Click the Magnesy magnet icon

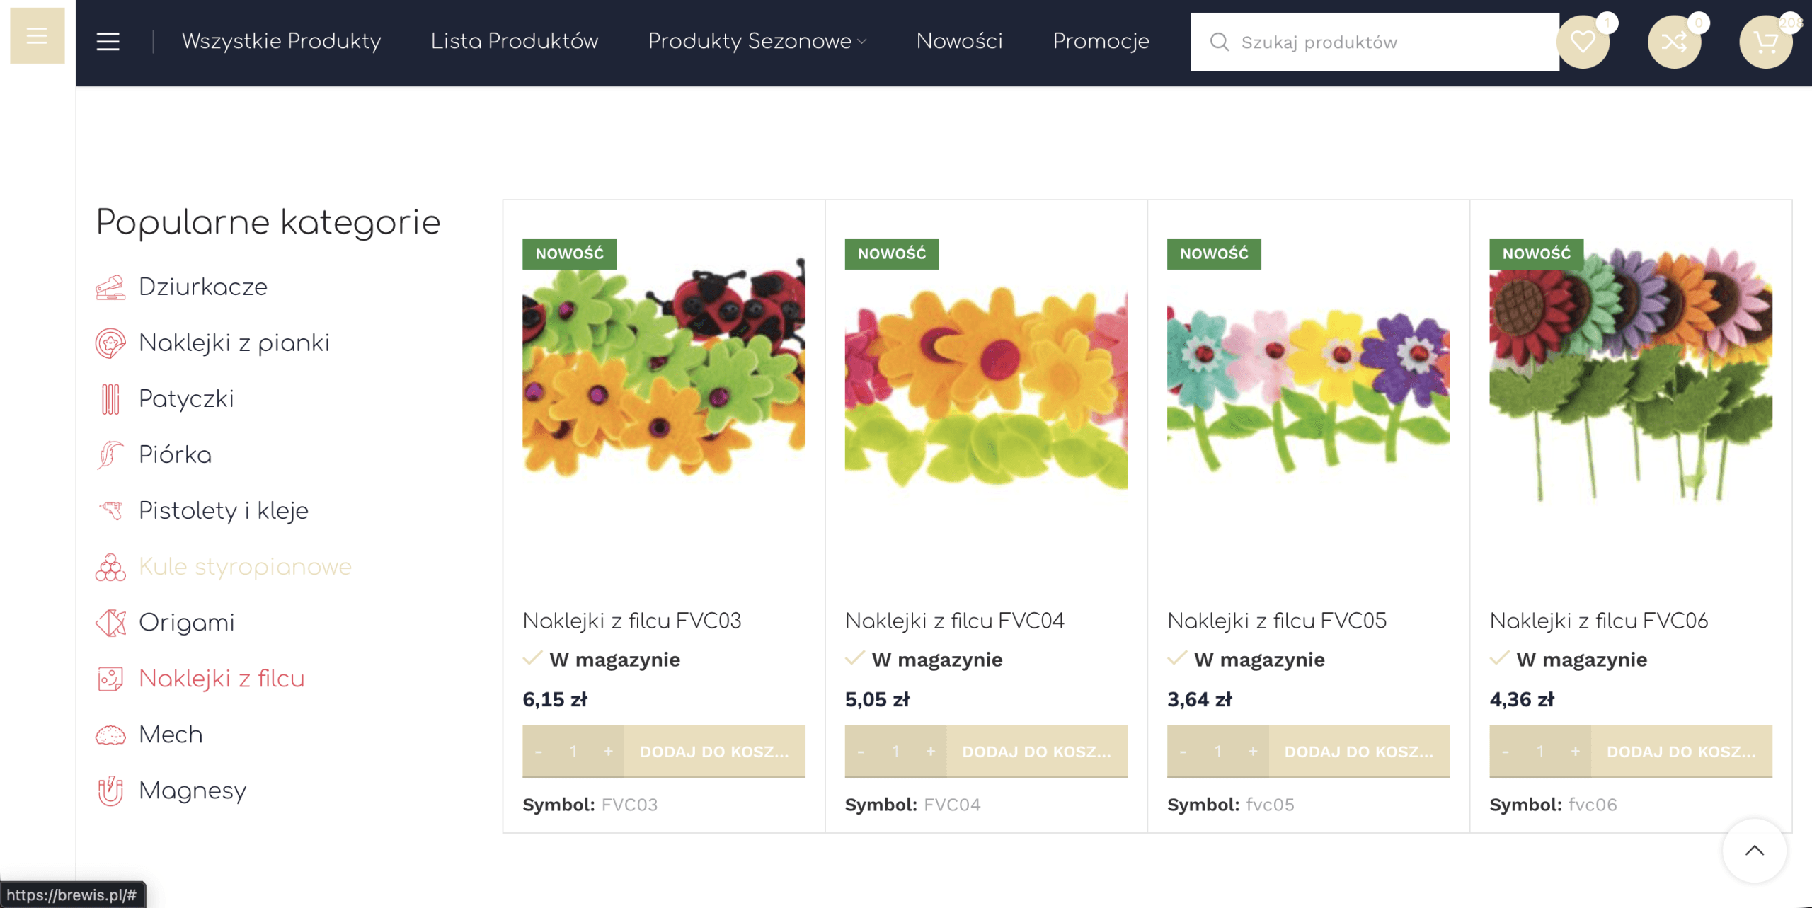click(x=110, y=791)
